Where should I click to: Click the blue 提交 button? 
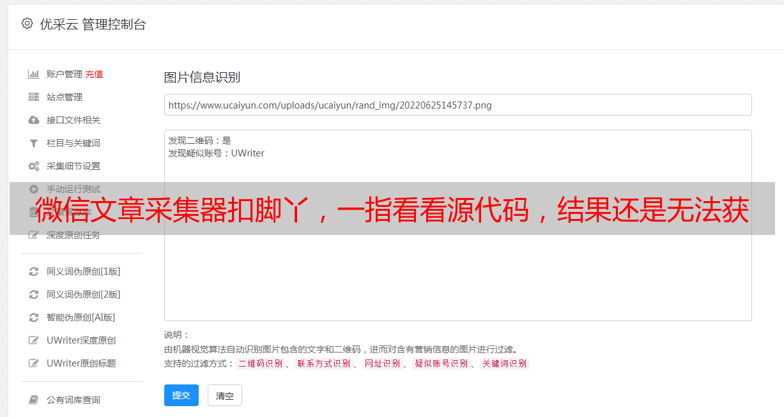coord(181,395)
